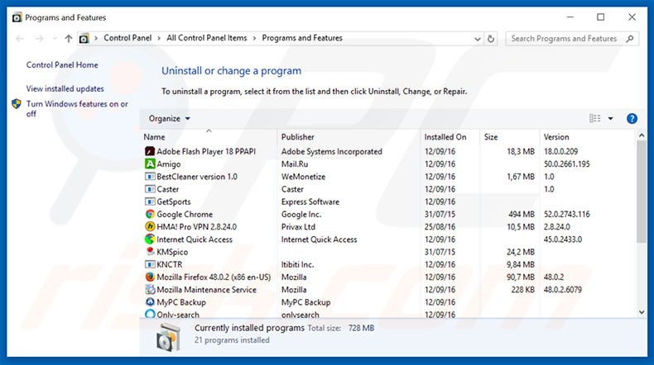Open the Control Panel Home link
654x365 pixels.
[x=62, y=65]
